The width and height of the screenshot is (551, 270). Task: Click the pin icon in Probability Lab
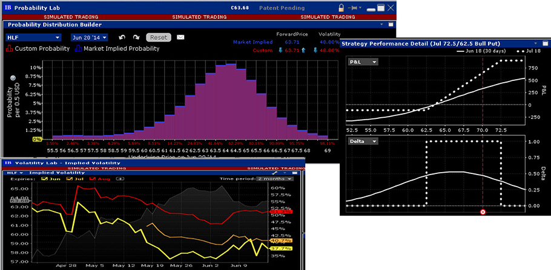pyautogui.click(x=353, y=8)
